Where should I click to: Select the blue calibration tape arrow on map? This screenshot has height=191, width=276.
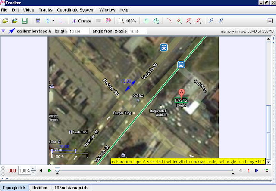click(x=130, y=86)
